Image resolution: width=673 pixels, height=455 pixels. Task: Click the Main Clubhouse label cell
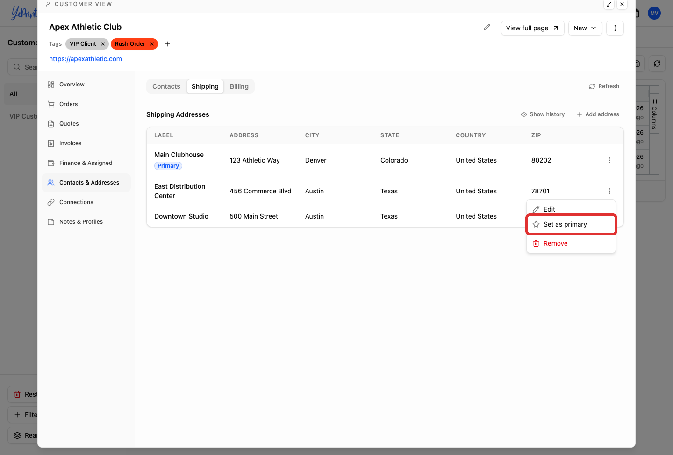click(179, 155)
